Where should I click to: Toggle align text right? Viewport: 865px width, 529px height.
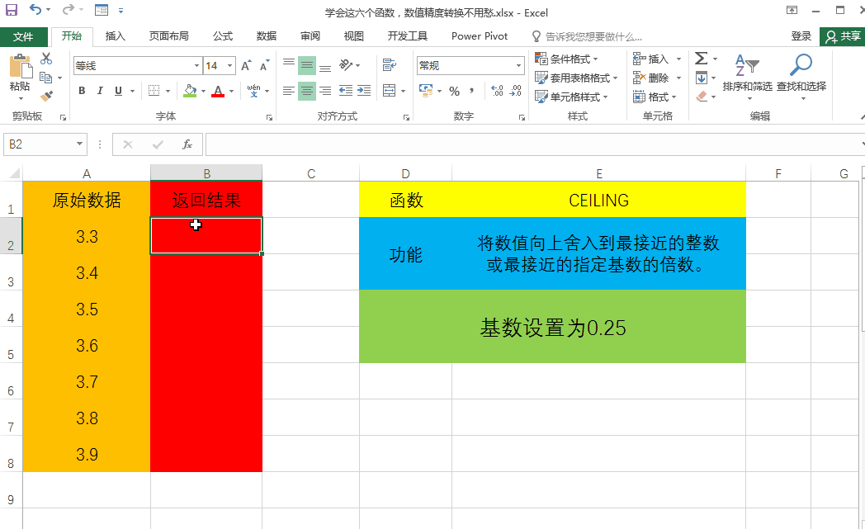(x=325, y=91)
